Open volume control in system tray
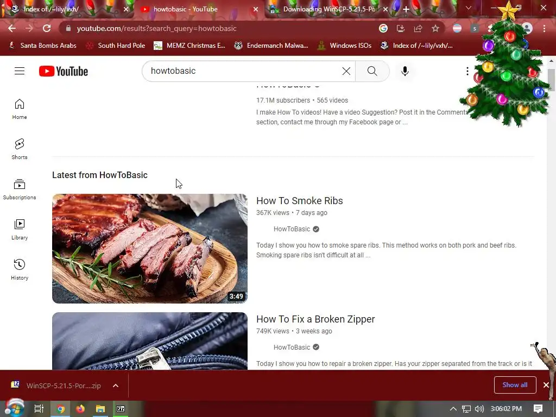The image size is (556, 417). [479, 409]
